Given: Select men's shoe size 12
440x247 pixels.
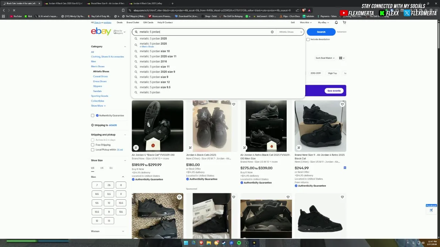Looking at the screenshot, I should pyautogui.click(x=97, y=221).
